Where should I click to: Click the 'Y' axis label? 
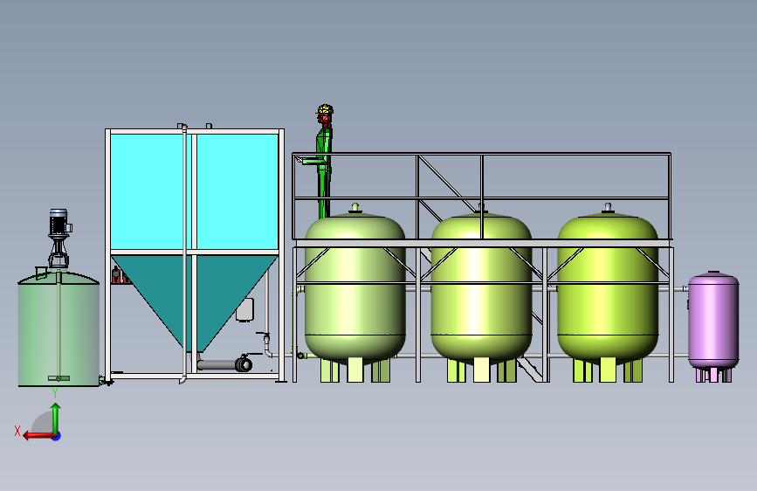tap(55, 393)
